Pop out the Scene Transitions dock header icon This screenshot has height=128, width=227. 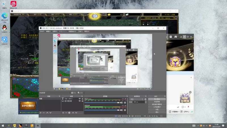(146, 96)
